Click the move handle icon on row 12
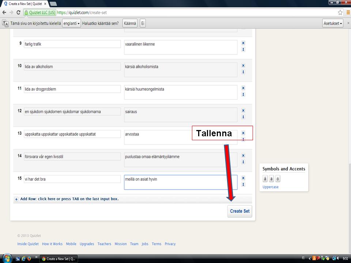Viewport: 351px width, 263px height. 243,117
